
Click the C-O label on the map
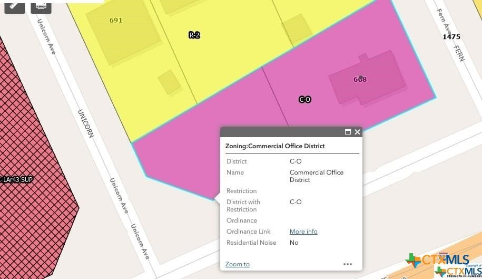pos(304,99)
